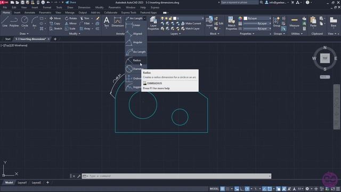Choose Linear from dimension dropdown
The width and height of the screenshot is (341, 192).
[x=136, y=25]
